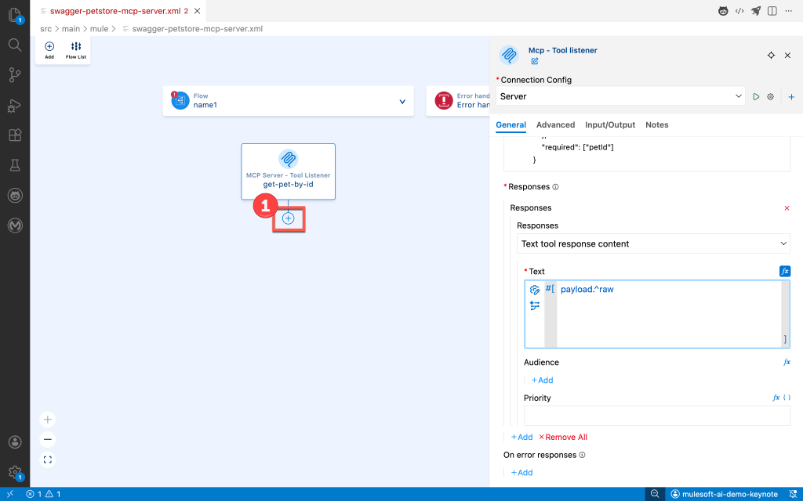Open the Source Control view
The width and height of the screenshot is (803, 501).
pyautogui.click(x=14, y=75)
